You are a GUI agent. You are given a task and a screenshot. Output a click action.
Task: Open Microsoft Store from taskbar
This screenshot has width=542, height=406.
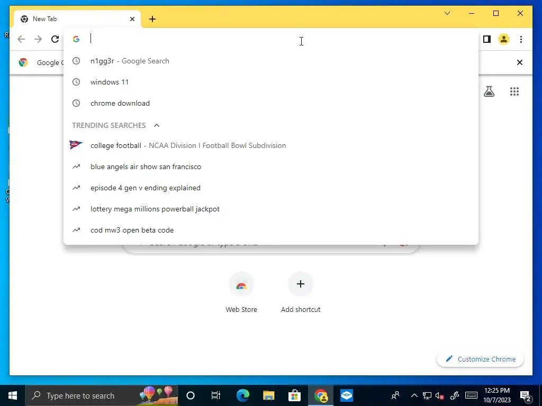click(294, 395)
